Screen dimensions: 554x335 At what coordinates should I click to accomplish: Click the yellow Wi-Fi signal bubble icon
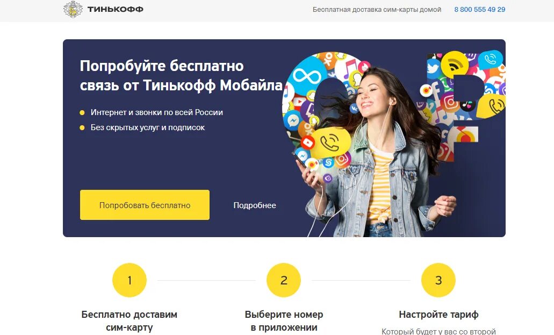tap(455, 63)
